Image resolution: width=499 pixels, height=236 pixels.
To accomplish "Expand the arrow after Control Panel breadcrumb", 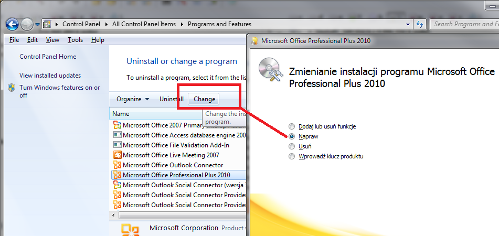I will pos(107,24).
